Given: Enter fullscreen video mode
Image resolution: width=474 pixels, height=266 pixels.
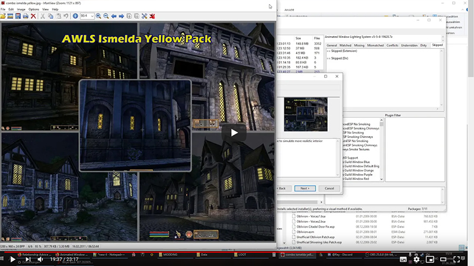Looking at the screenshot, I should 456,259.
